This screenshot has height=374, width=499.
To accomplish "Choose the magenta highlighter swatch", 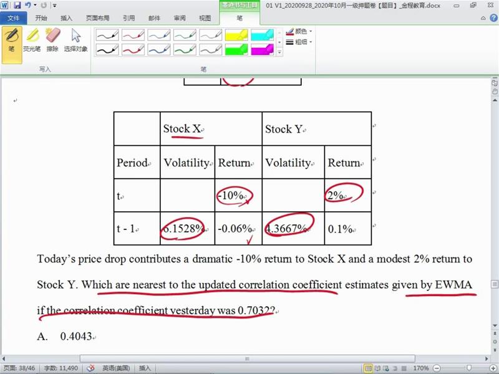I will point(262,49).
